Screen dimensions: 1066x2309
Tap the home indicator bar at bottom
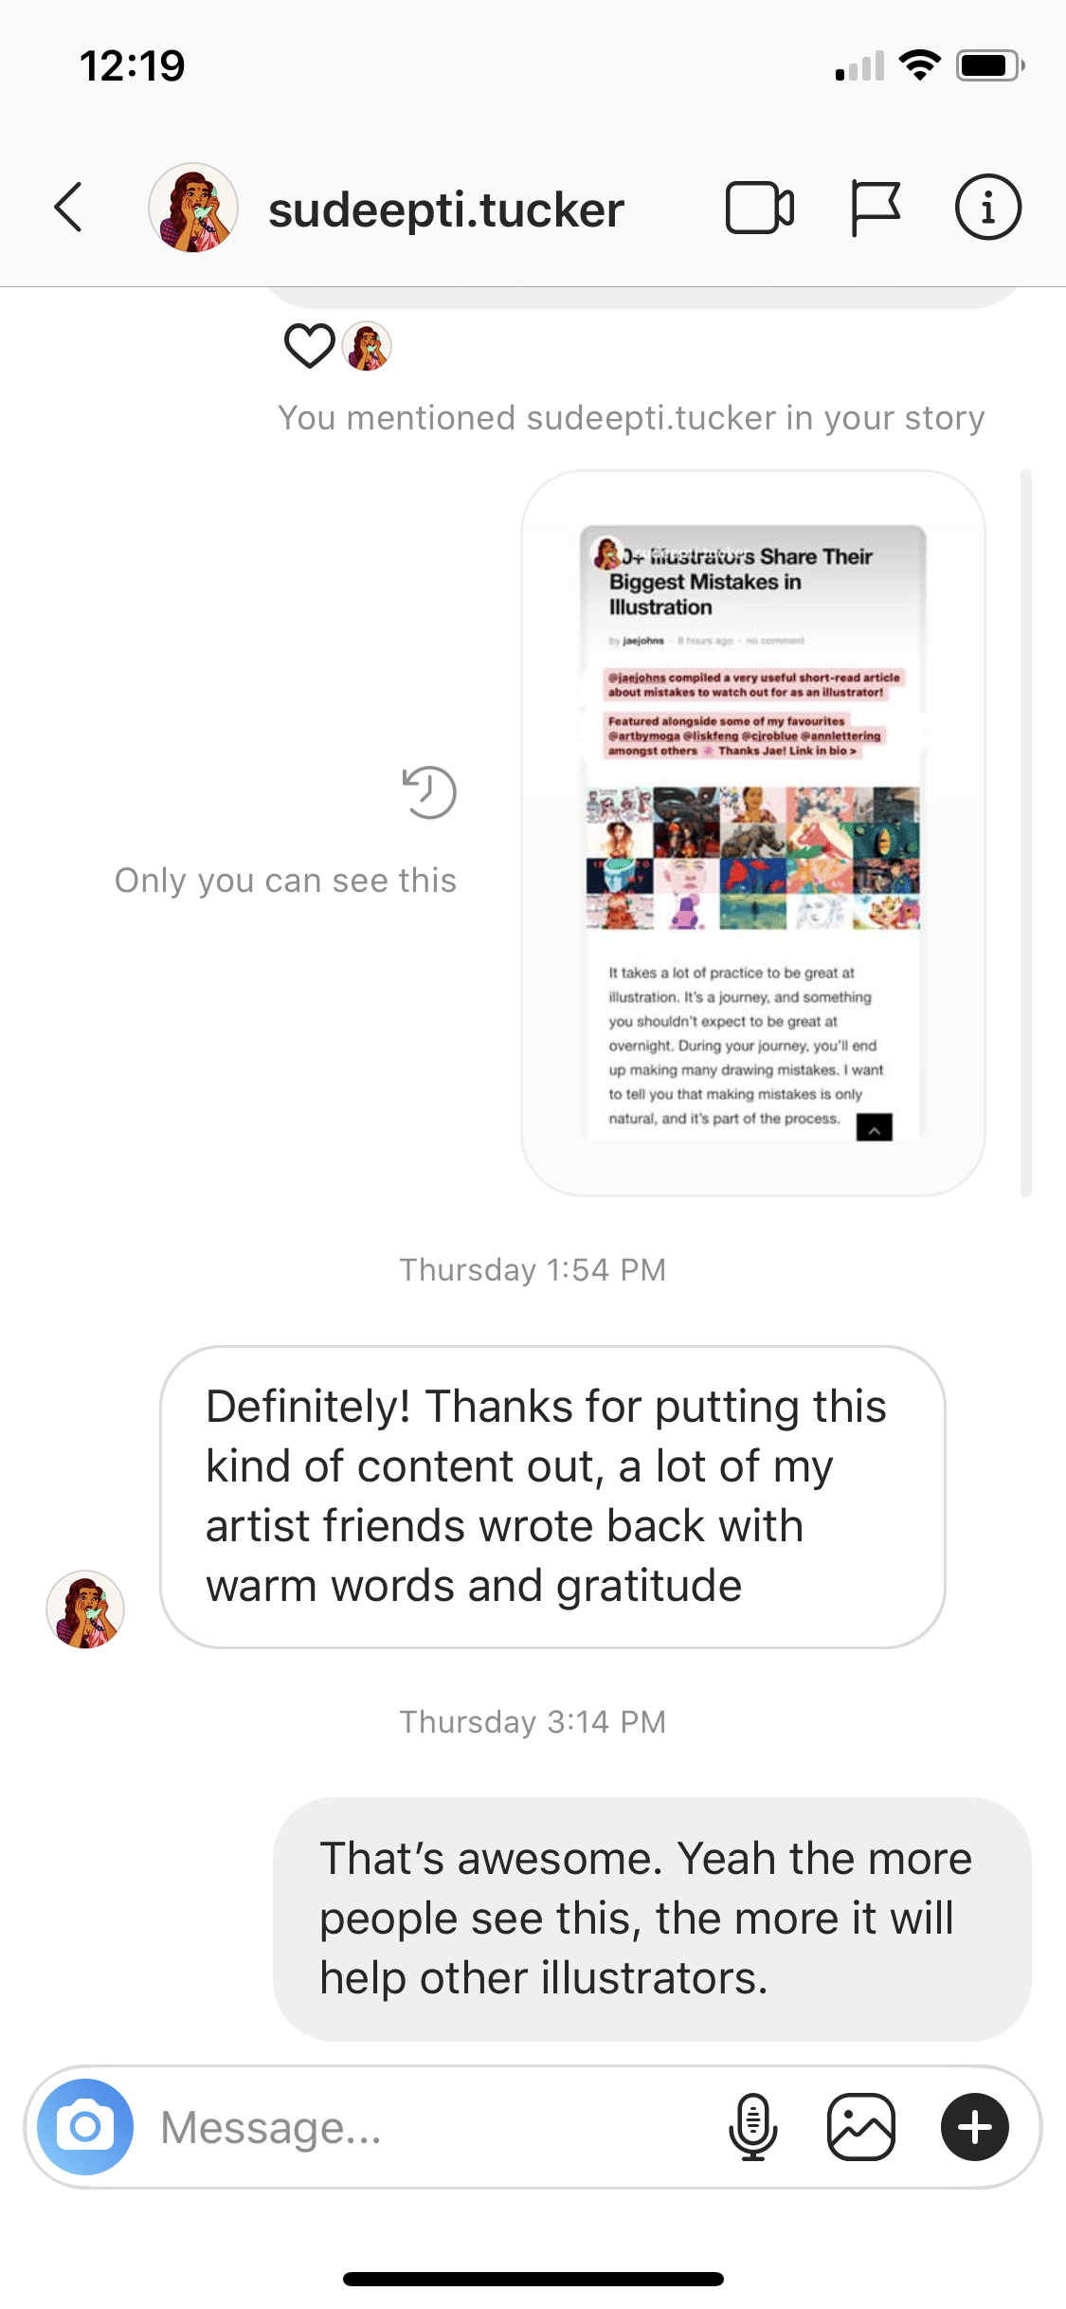[x=533, y=2279]
